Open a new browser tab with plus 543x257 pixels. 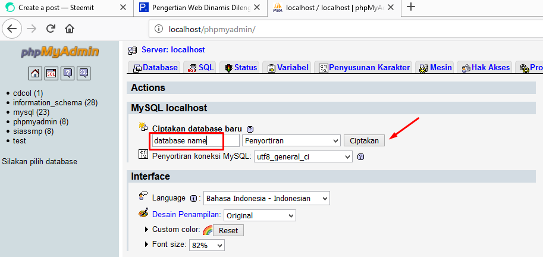coord(411,7)
